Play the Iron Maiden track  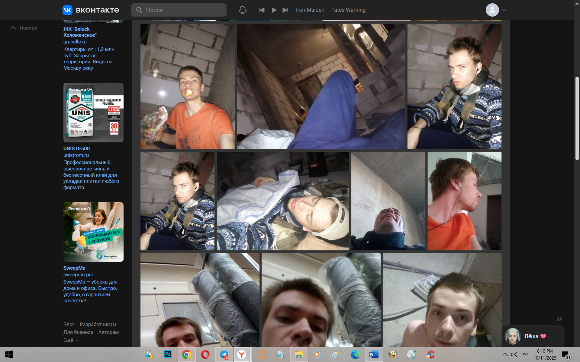274,10
